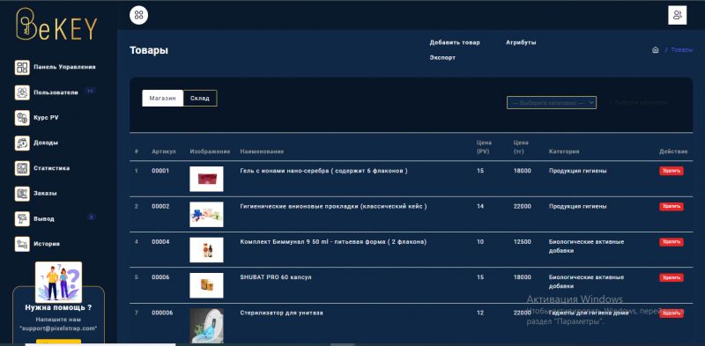Delete product 00001 with Удалить button
Screen dimensions: 705x346
672,171
